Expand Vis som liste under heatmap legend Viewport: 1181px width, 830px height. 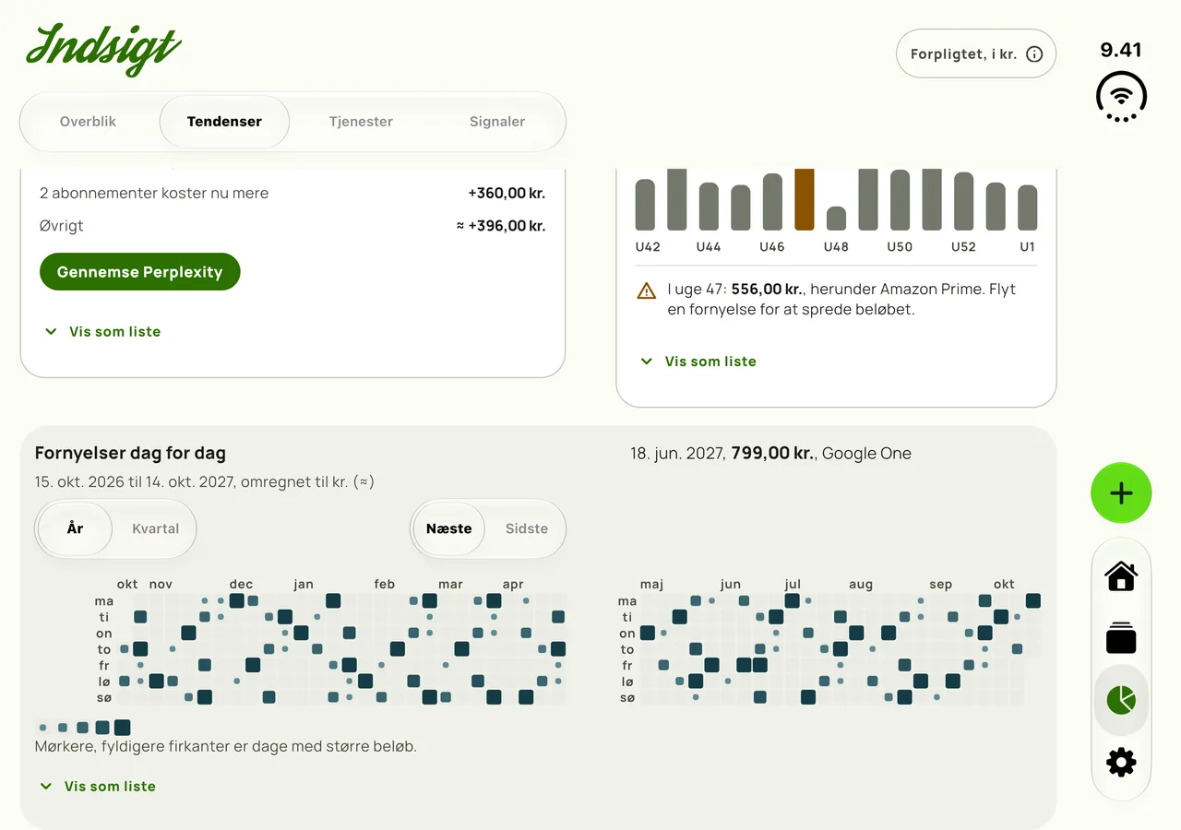pos(98,787)
